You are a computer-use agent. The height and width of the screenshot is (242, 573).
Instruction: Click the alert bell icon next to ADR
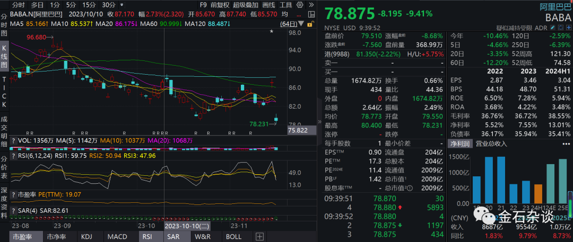click(560, 28)
